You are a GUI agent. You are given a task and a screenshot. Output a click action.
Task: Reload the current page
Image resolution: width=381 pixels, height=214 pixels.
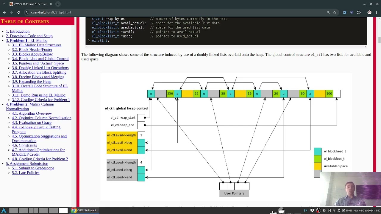[18, 12]
